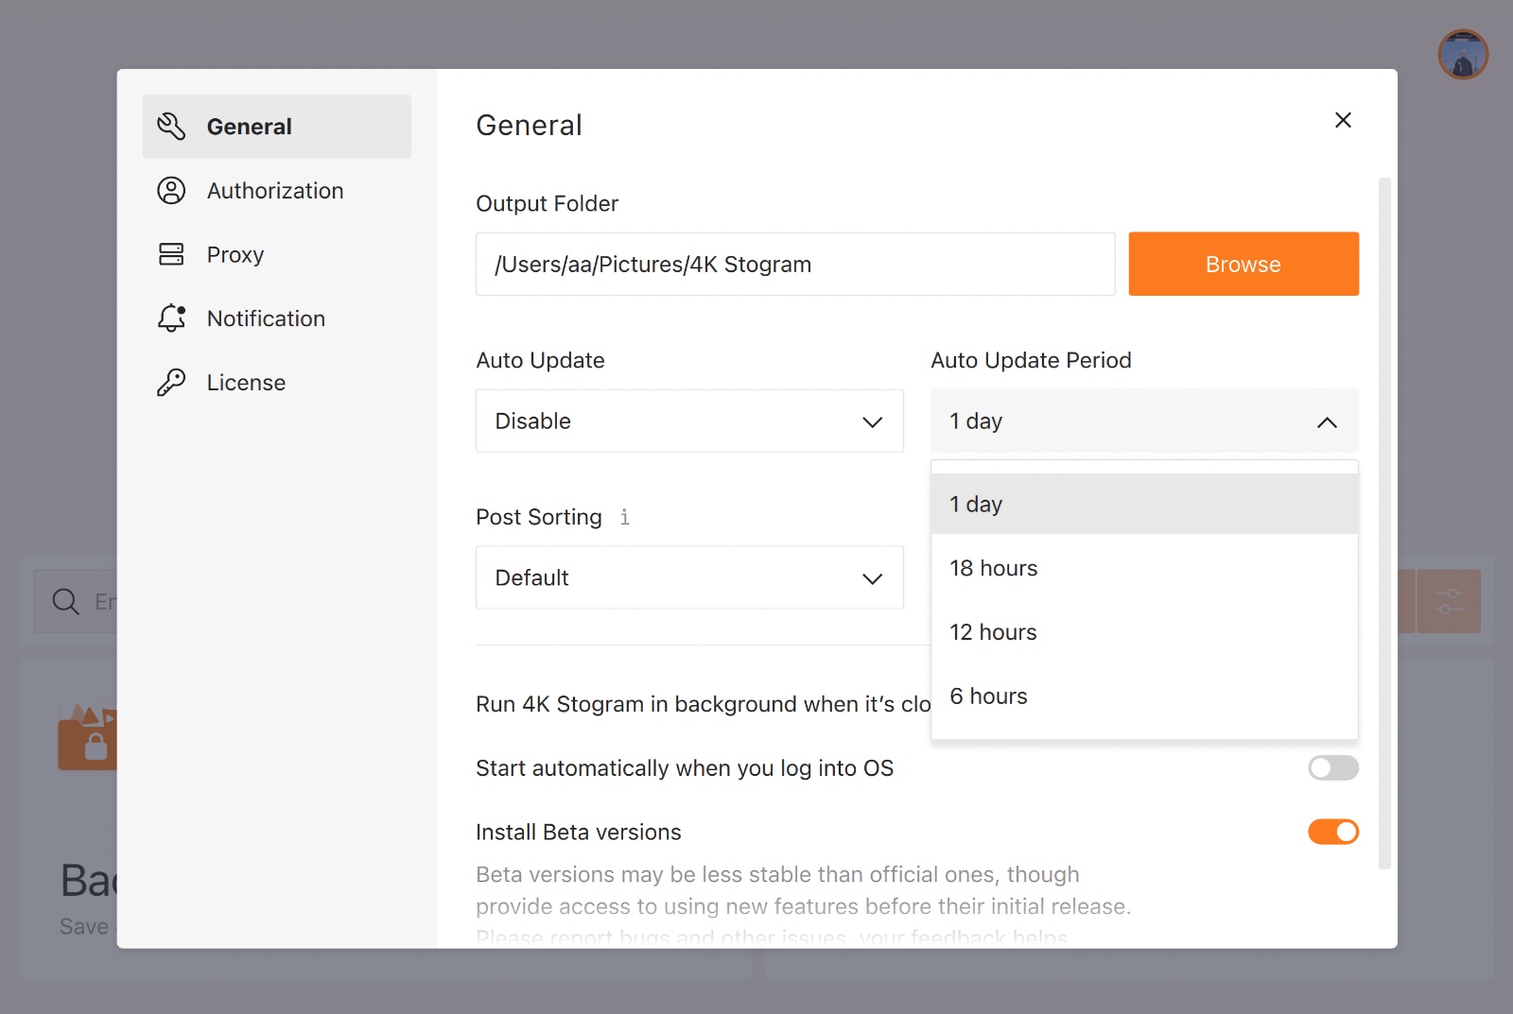
Task: Click the search magnifier icon
Action: pyautogui.click(x=65, y=601)
